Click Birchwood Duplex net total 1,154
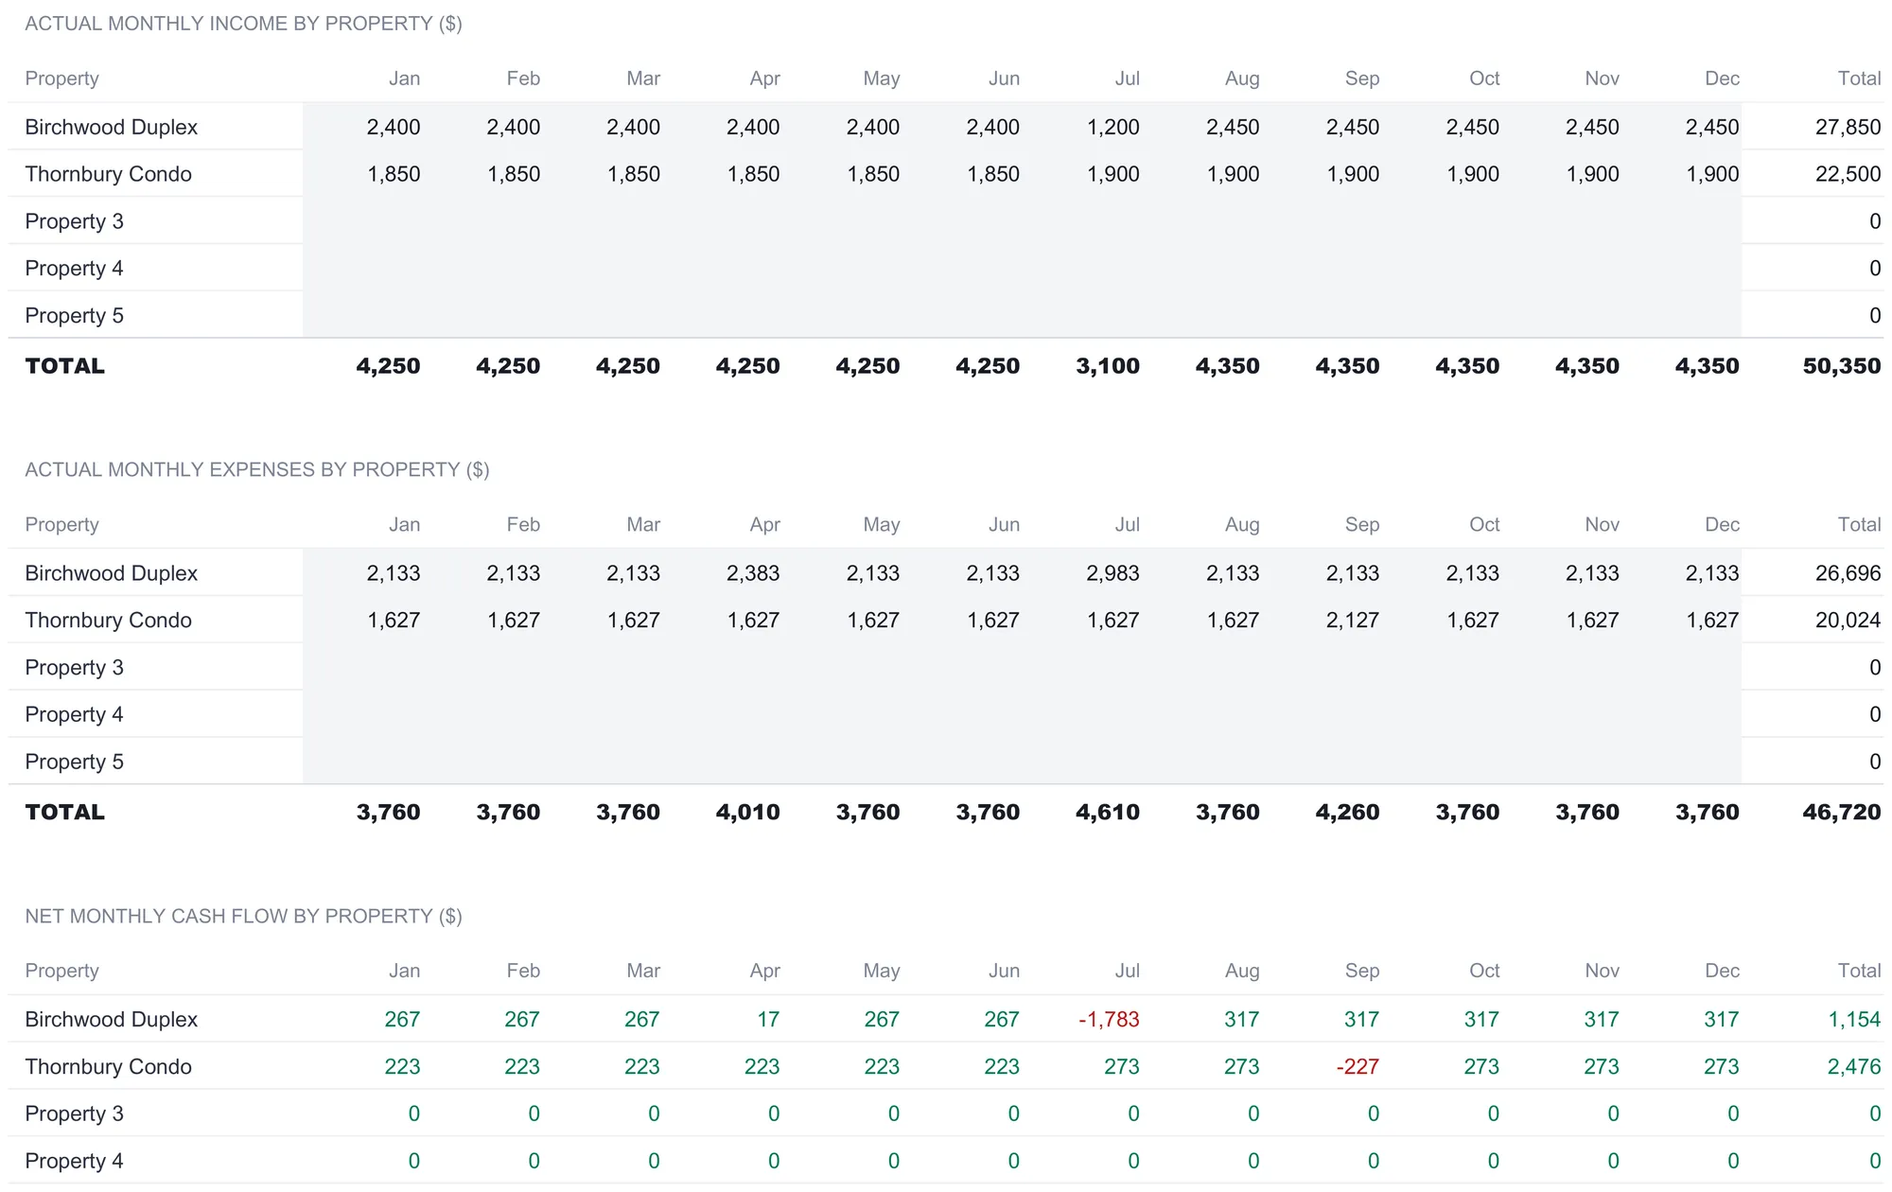This screenshot has width=1892, height=1192. [1854, 1020]
